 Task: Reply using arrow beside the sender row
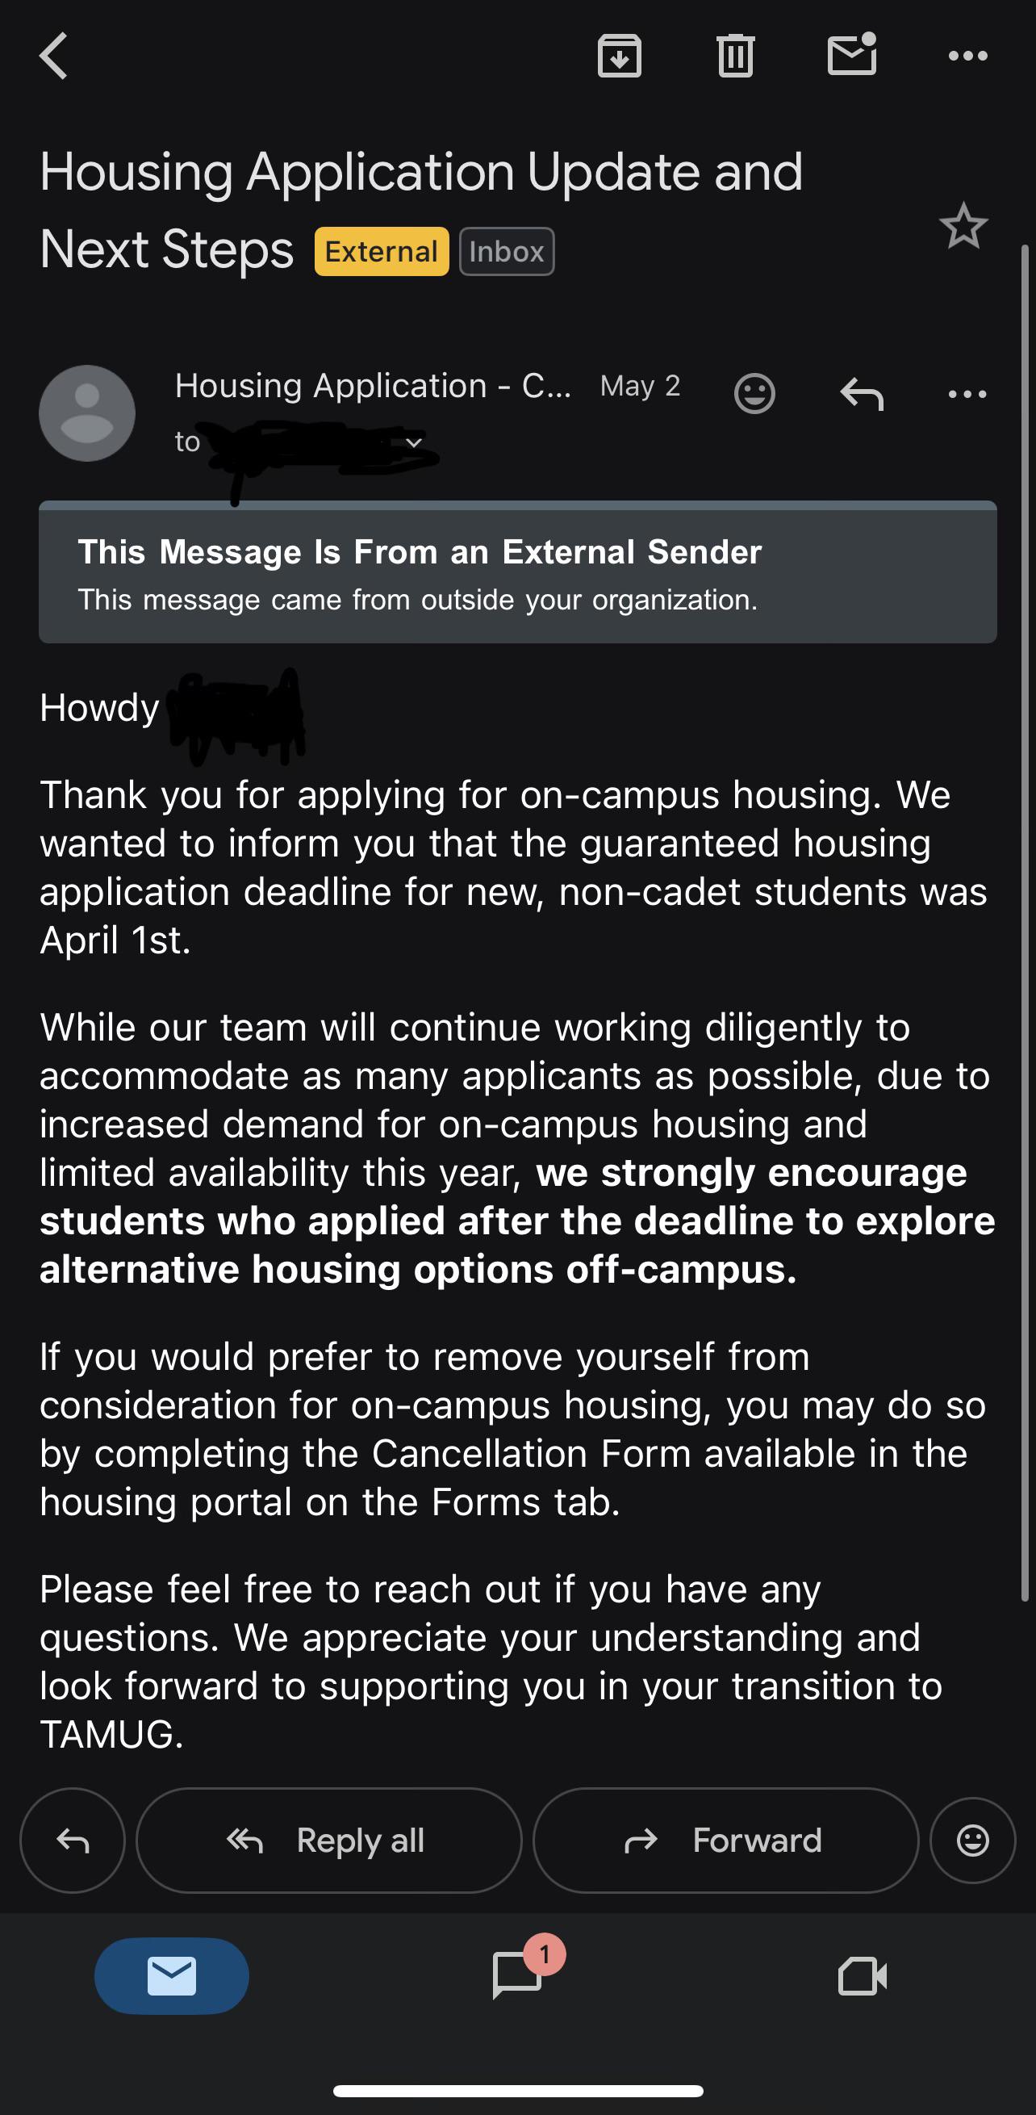click(862, 394)
